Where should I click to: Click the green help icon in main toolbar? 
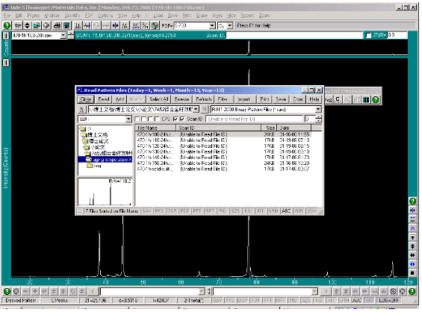7,25
